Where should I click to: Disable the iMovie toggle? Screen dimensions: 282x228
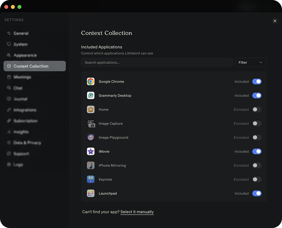coord(257,151)
